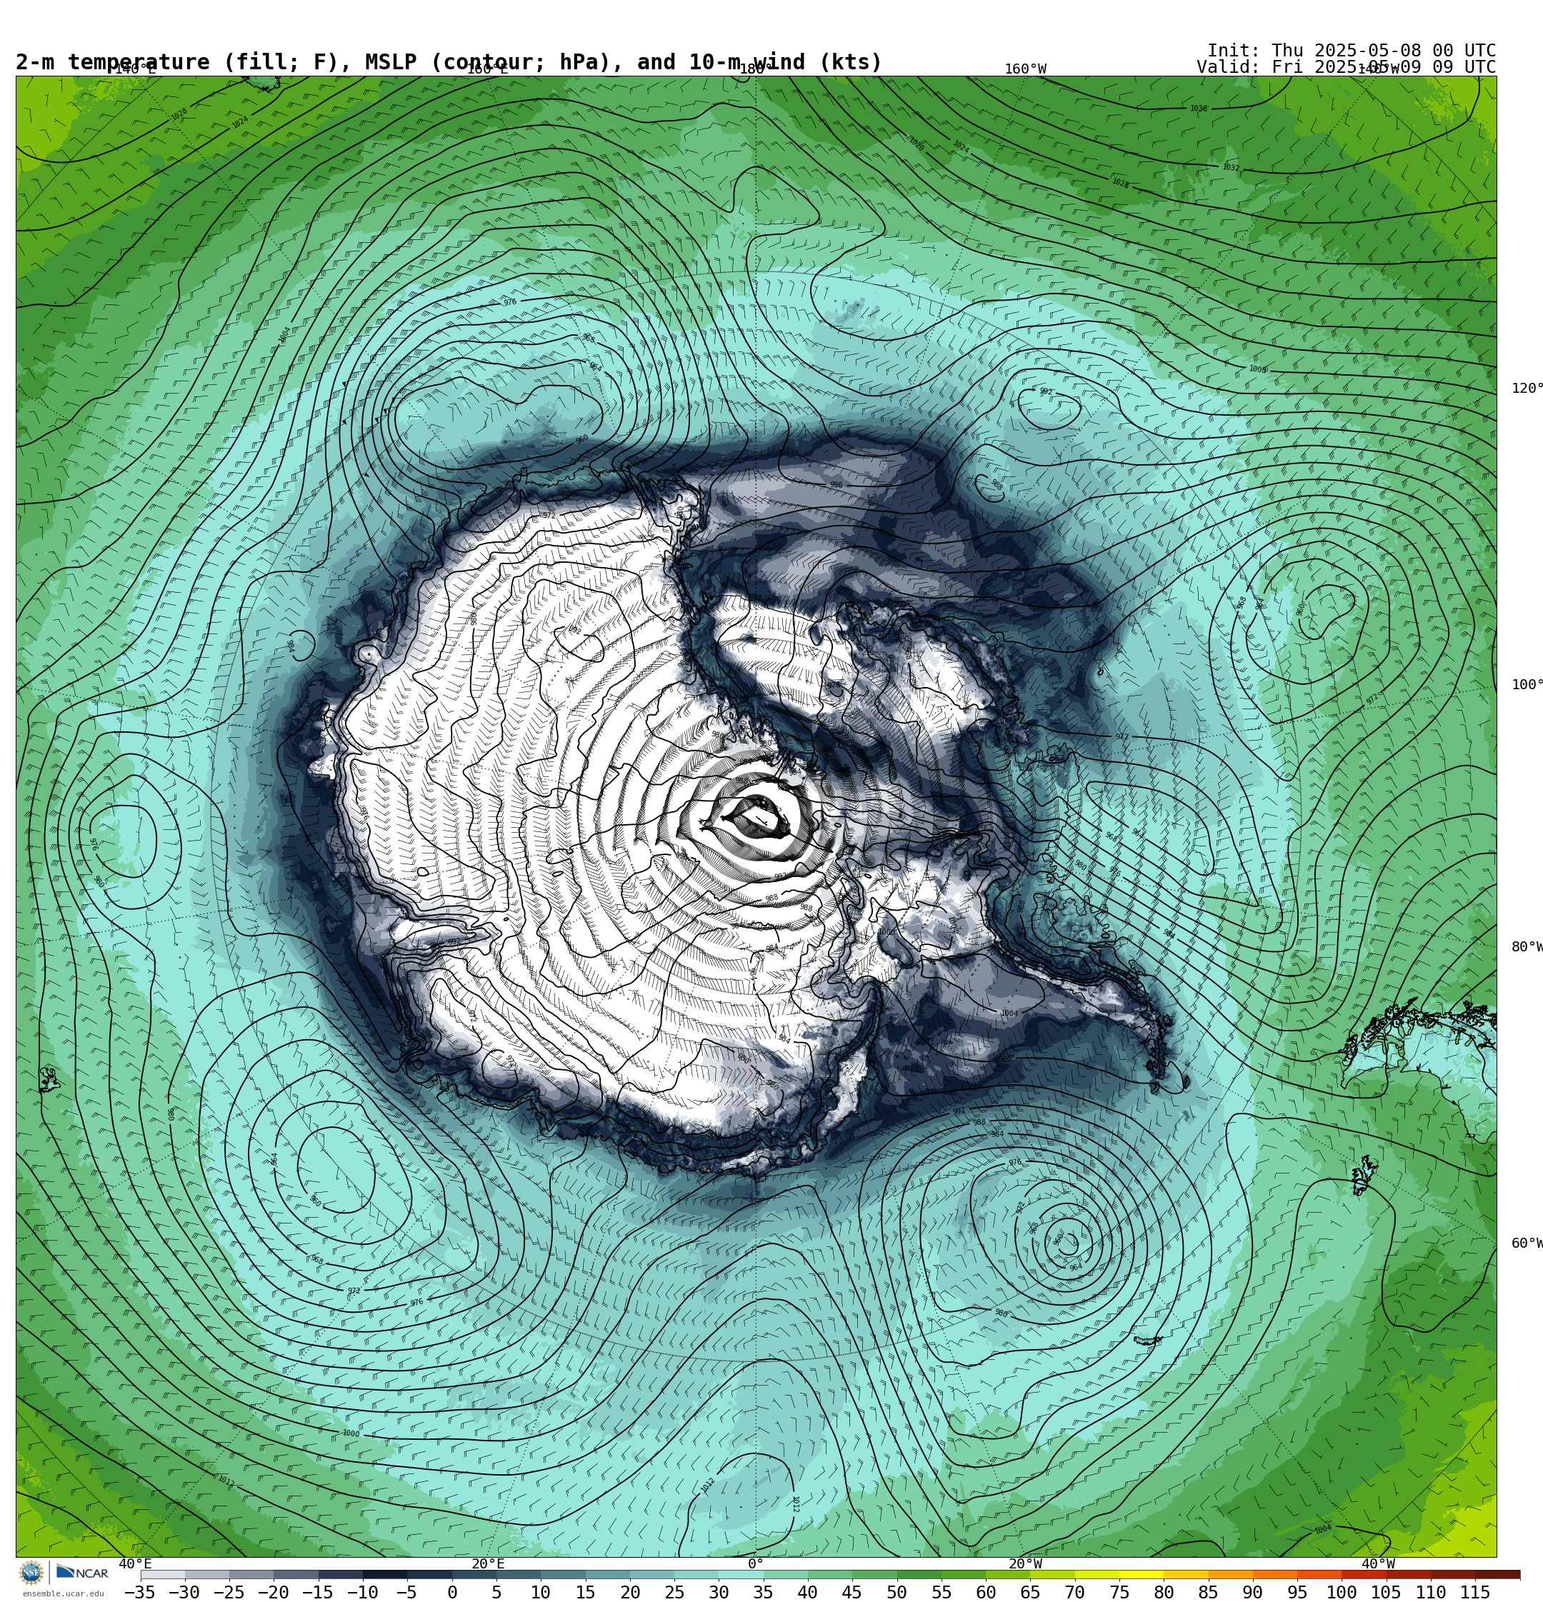Click the right-edge longitude label '100°'
The height and width of the screenshot is (1602, 1543).
point(1527,685)
